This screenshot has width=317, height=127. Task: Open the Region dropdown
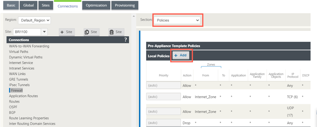pos(34,20)
